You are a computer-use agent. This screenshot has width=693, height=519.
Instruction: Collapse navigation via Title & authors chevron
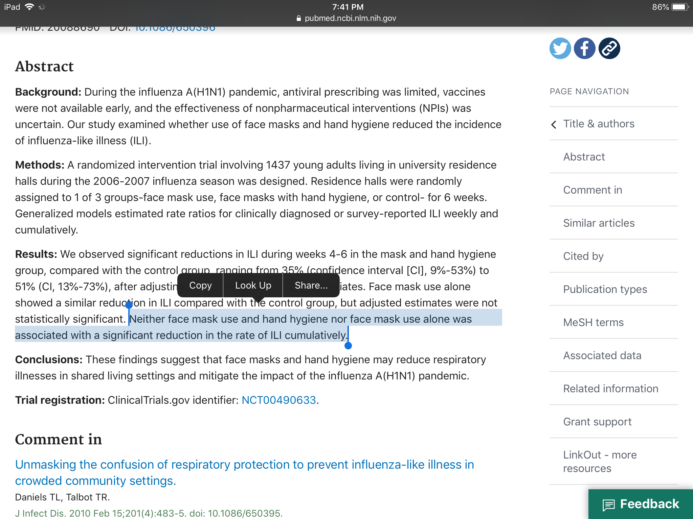click(x=554, y=124)
